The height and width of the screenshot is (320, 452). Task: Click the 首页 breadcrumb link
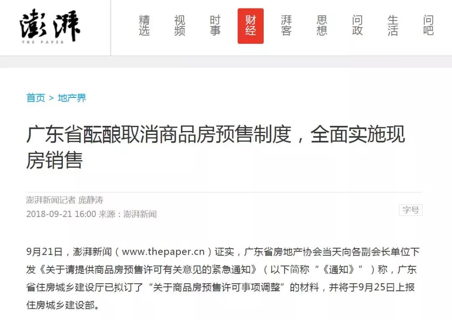click(x=36, y=98)
